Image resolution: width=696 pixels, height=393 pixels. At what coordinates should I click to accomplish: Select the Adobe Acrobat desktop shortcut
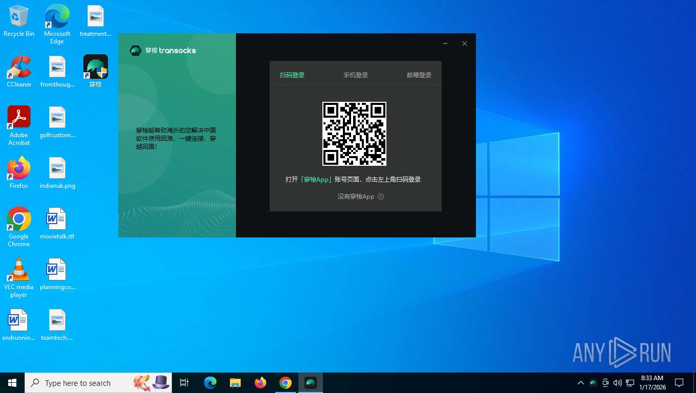point(19,126)
